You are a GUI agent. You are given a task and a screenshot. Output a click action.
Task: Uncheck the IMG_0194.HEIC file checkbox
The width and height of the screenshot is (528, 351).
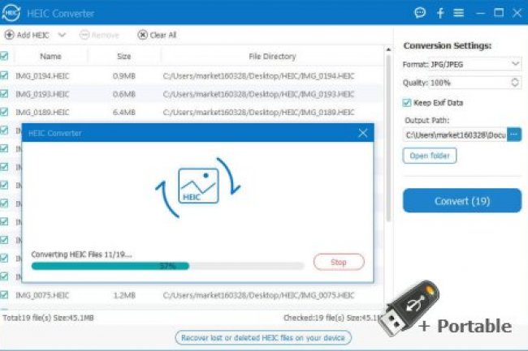click(x=5, y=75)
